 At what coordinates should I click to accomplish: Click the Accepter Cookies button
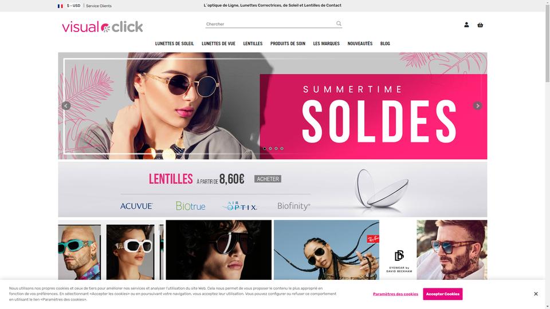(443, 294)
